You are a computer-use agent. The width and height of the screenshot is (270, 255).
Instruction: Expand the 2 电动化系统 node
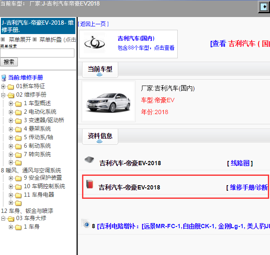pyautogui.click(x=11, y=112)
